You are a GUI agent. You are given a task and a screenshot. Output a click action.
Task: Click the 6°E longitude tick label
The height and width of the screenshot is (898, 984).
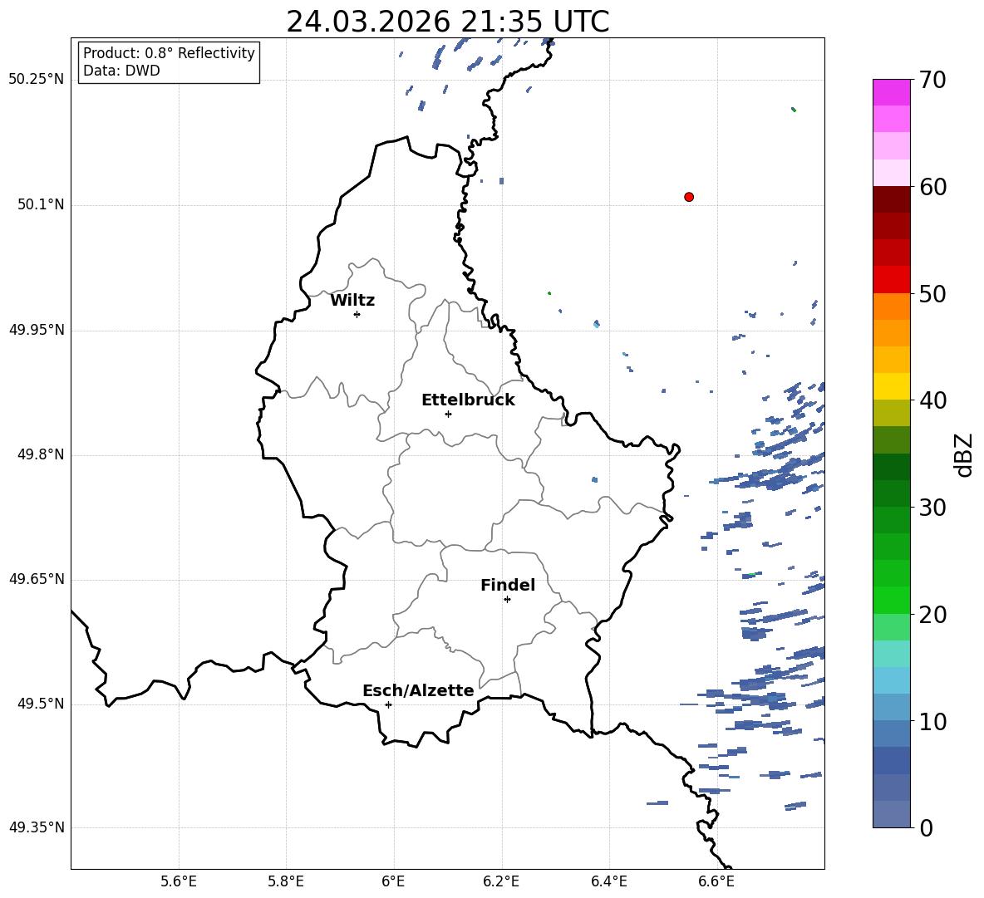pos(393,882)
